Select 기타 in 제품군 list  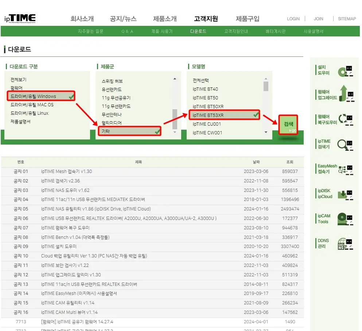pyautogui.click(x=129, y=131)
